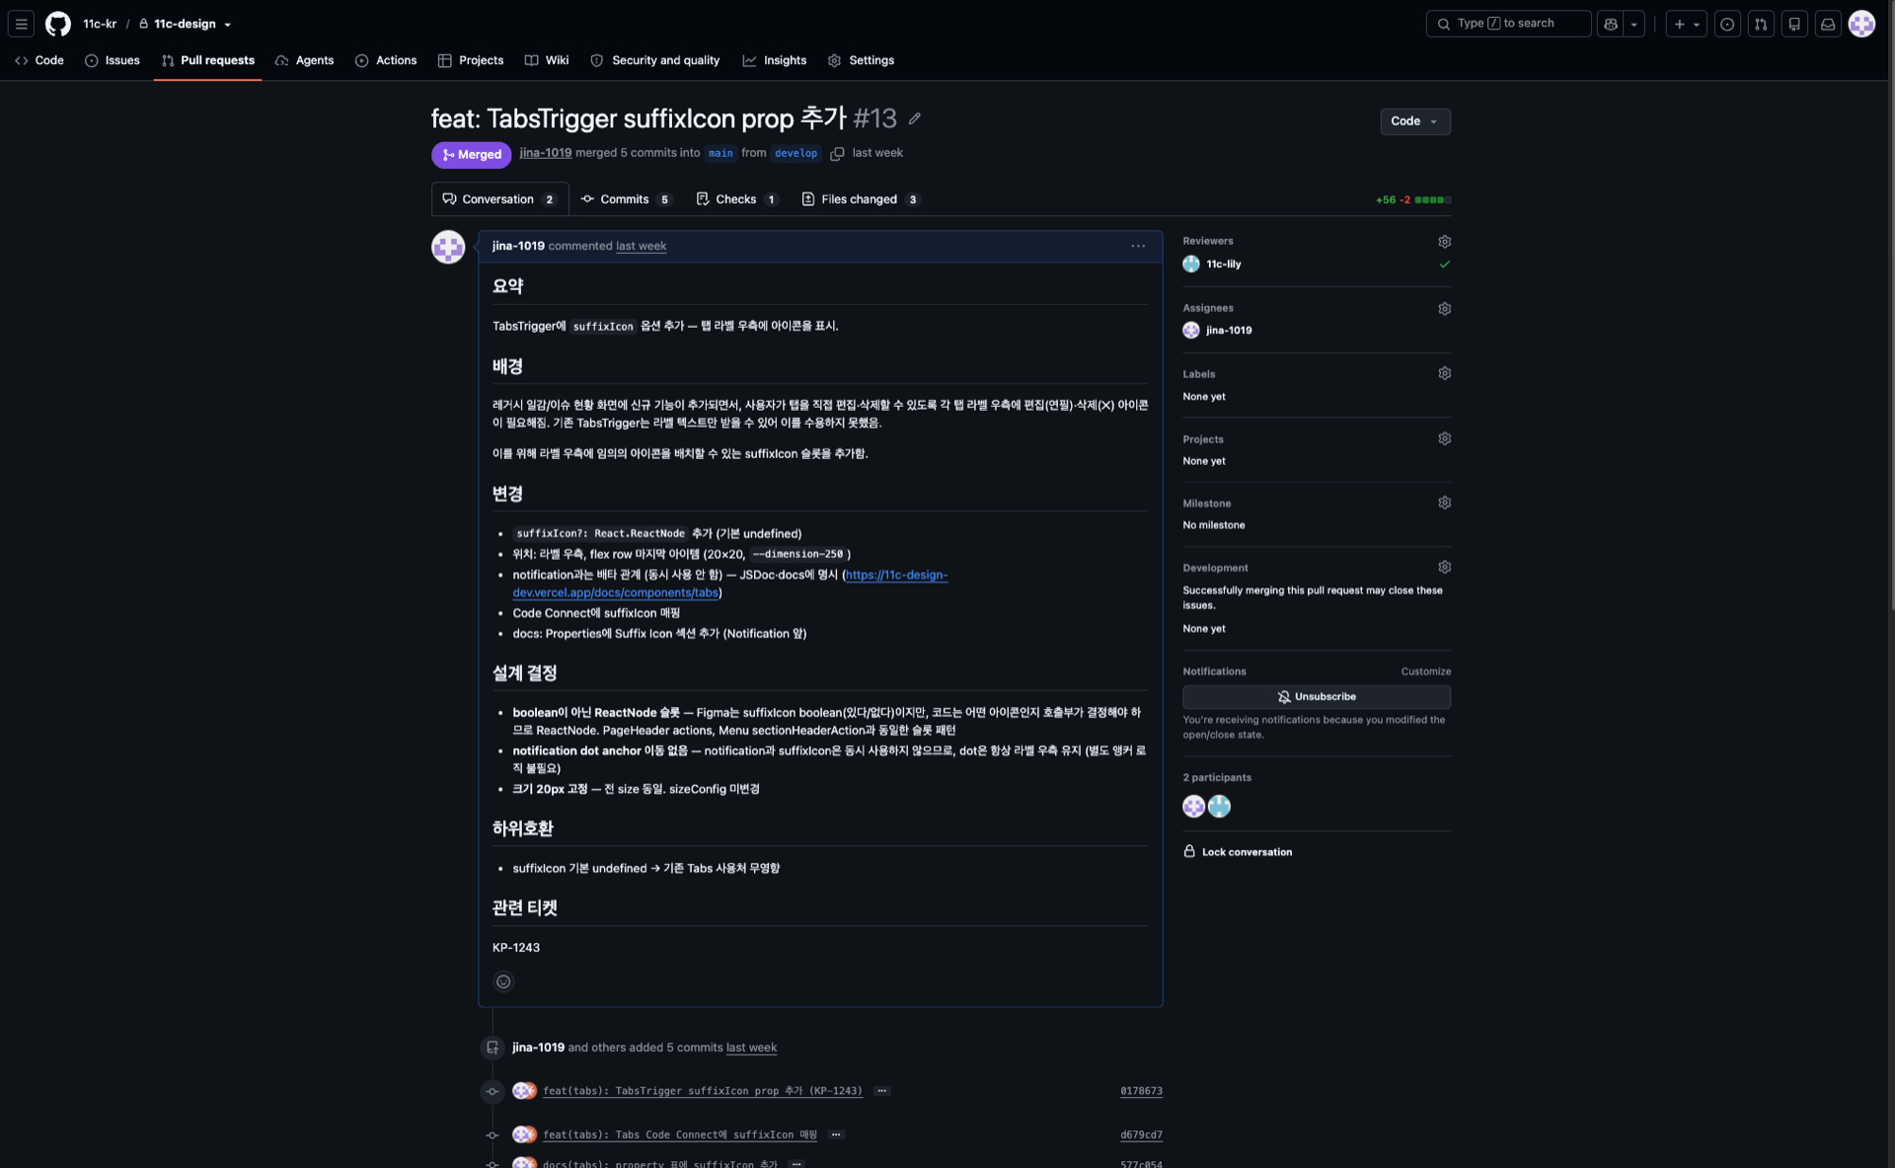
Task: Open Assignees gear settings
Action: [1444, 309]
